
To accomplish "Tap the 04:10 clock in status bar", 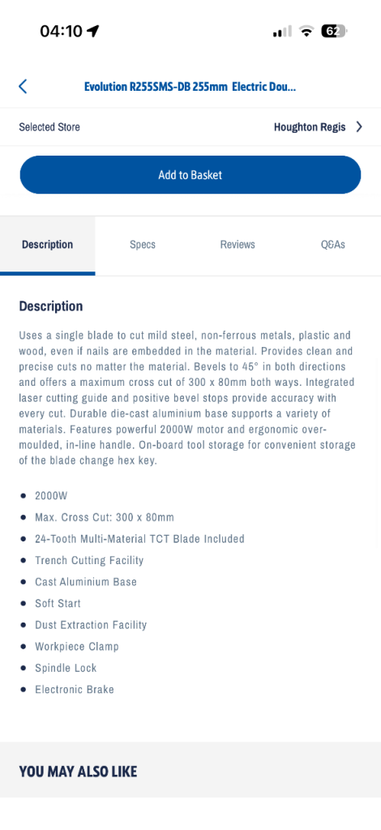I will pos(62,32).
